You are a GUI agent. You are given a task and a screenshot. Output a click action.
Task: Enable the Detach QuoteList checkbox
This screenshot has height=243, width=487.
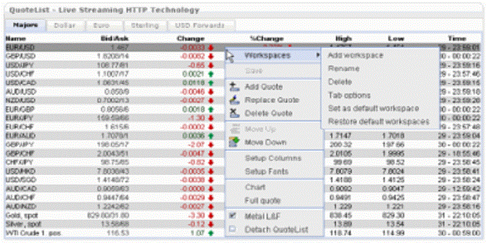(233, 229)
